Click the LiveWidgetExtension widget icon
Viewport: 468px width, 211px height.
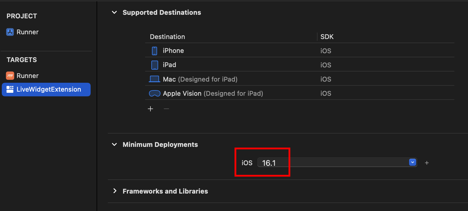10,89
